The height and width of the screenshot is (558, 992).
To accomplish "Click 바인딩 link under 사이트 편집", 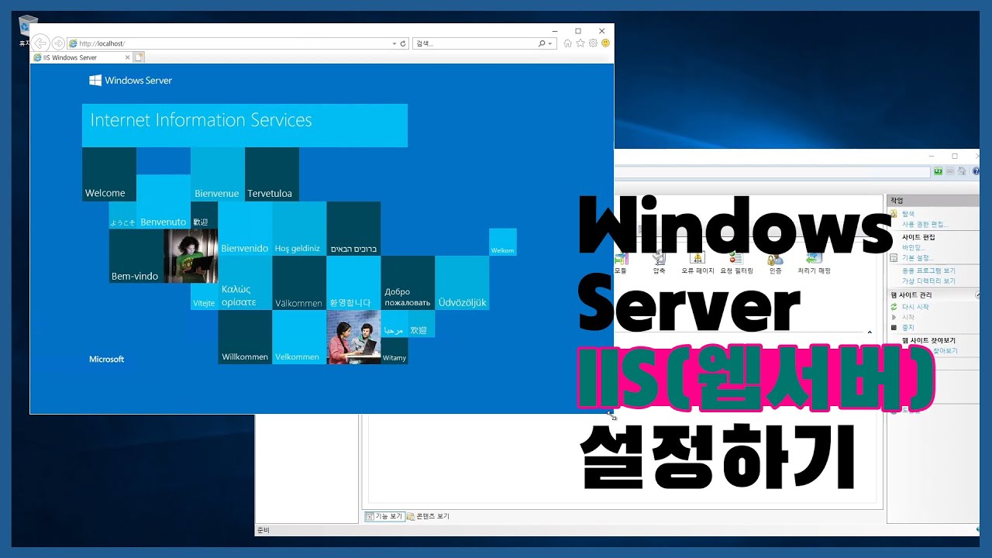I will tap(913, 247).
